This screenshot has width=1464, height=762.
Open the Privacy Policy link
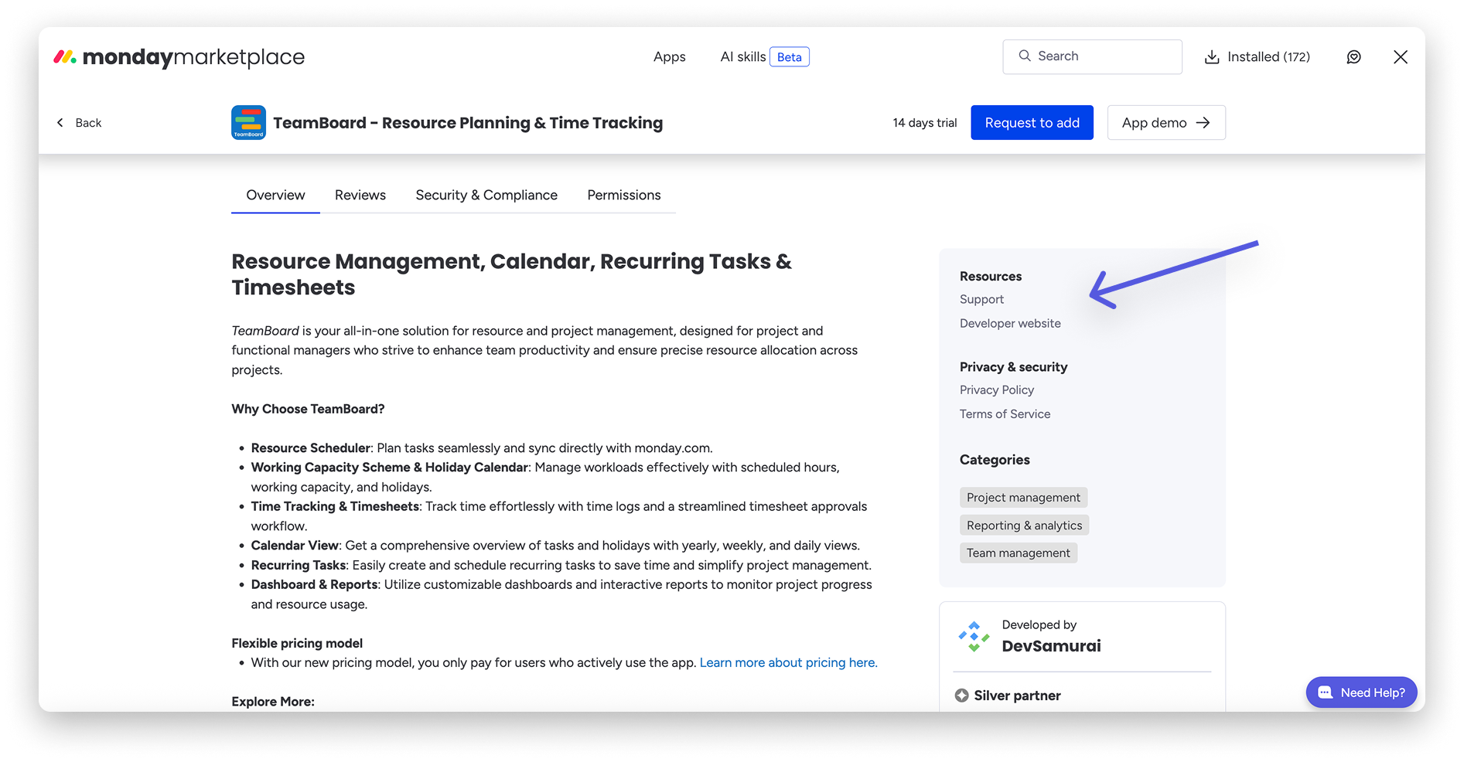(x=997, y=390)
